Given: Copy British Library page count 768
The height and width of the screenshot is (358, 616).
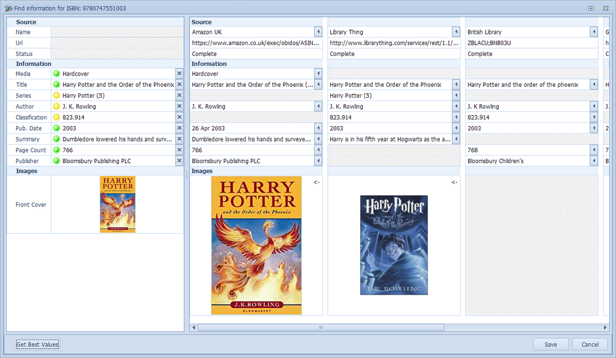Looking at the screenshot, I should tap(594, 150).
